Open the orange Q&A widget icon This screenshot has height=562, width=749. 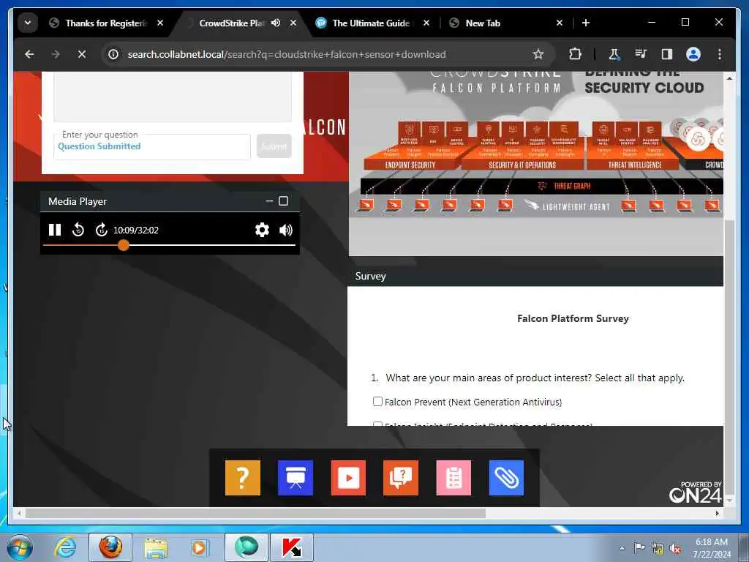401,477
